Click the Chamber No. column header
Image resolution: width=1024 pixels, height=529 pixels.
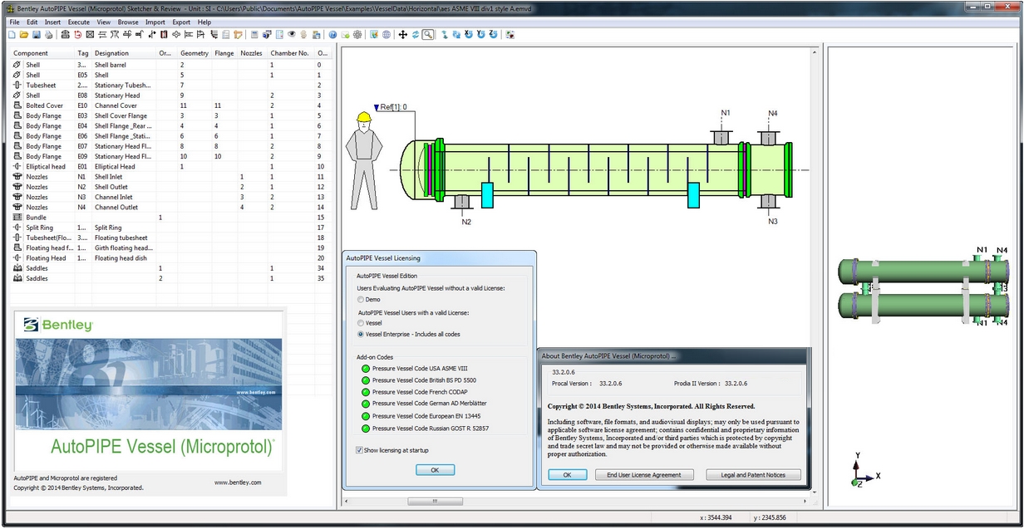click(291, 53)
